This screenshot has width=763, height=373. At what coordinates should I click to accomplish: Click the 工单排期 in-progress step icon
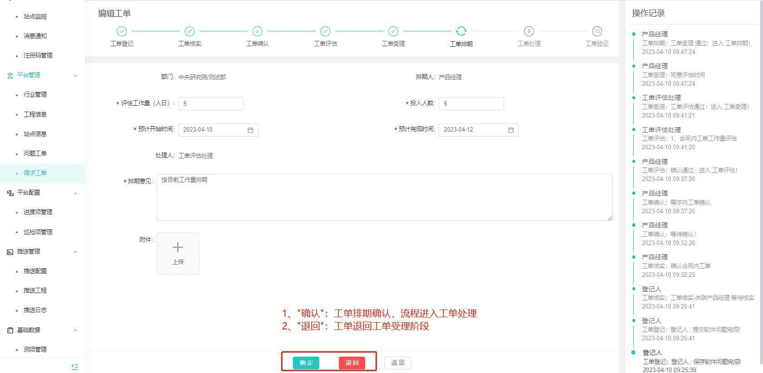point(461,31)
